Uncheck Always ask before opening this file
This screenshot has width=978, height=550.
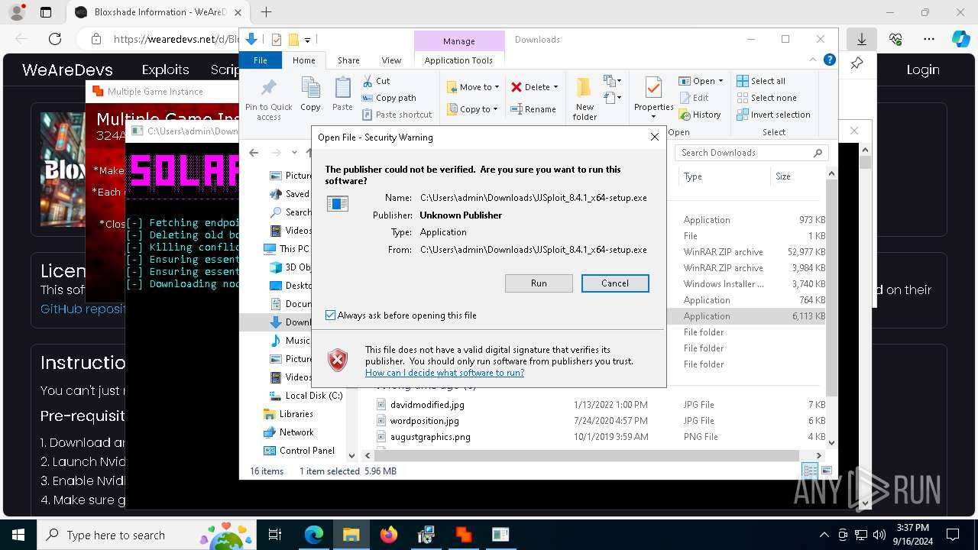330,315
